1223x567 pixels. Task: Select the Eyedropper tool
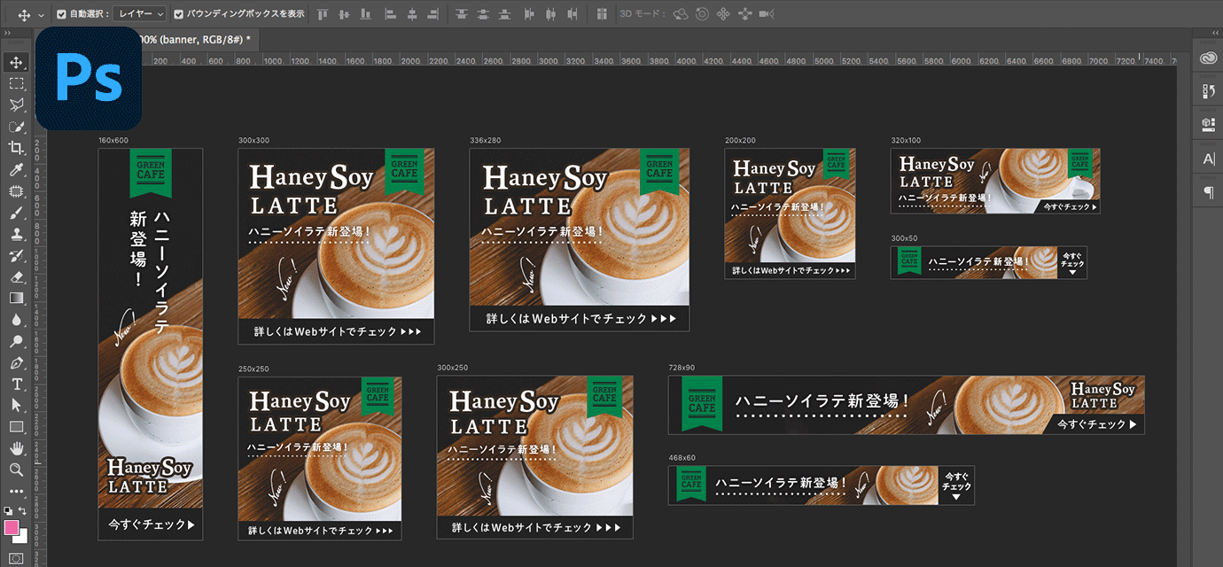point(16,170)
